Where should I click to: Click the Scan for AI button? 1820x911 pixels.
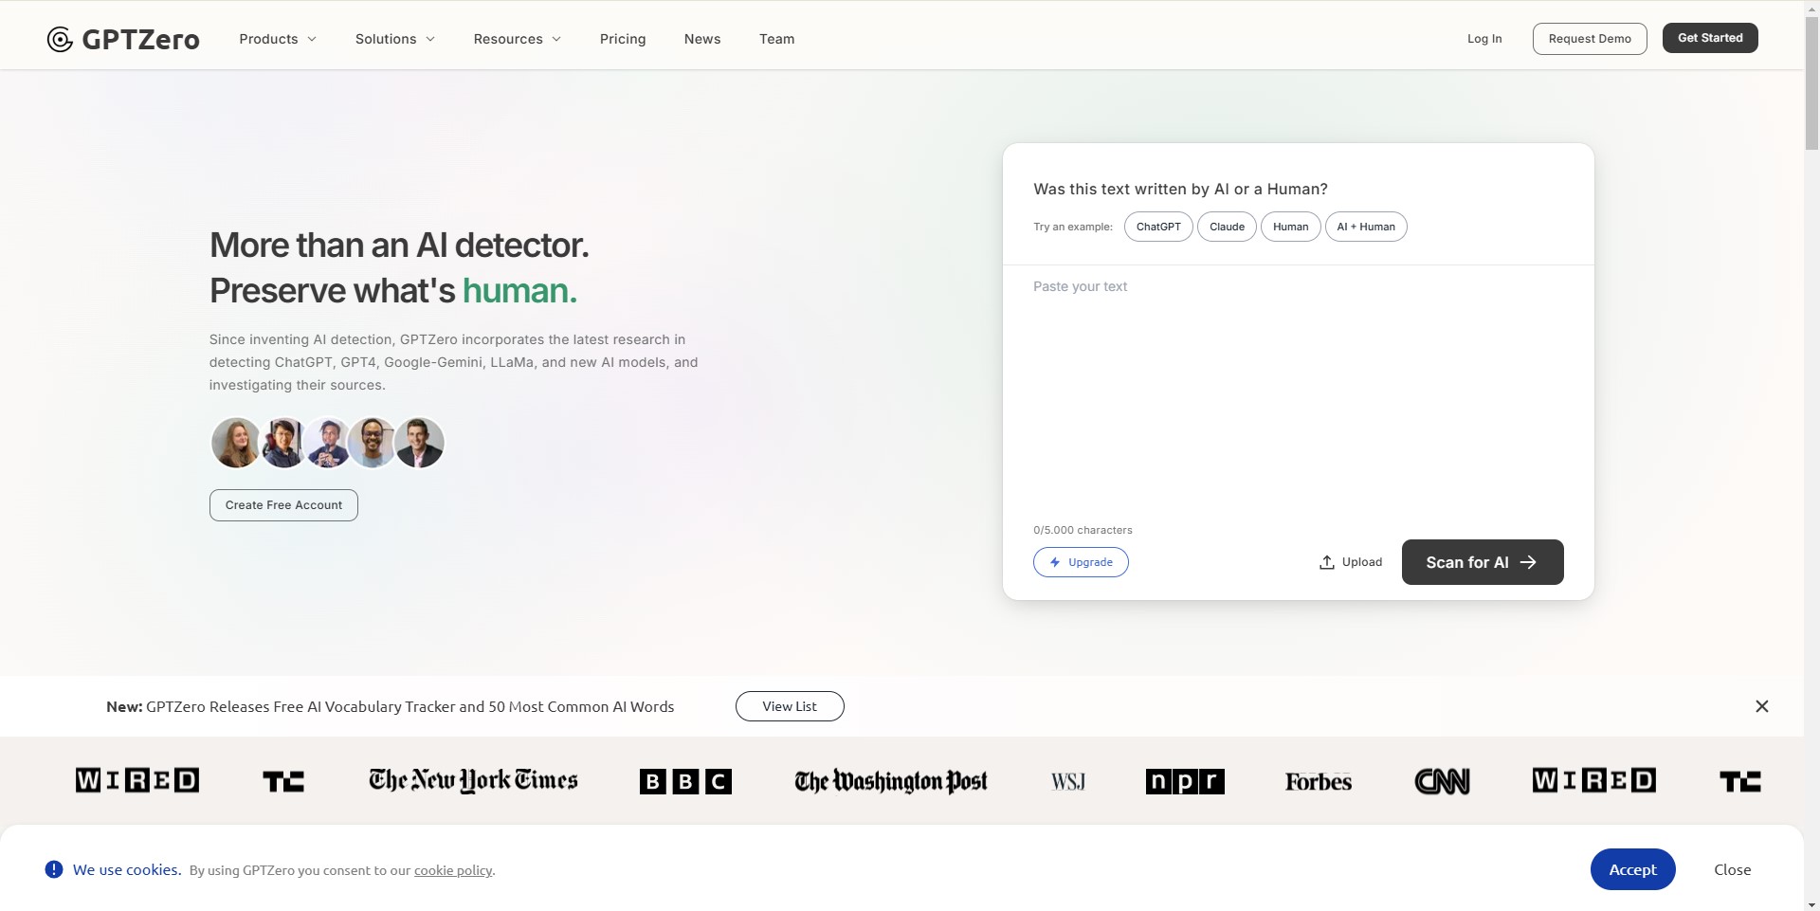(1483, 562)
